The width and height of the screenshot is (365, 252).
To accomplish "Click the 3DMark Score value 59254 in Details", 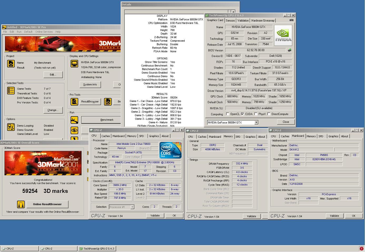I will (174, 97).
